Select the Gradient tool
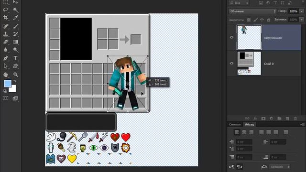The image size is (306, 172). (x=15, y=42)
